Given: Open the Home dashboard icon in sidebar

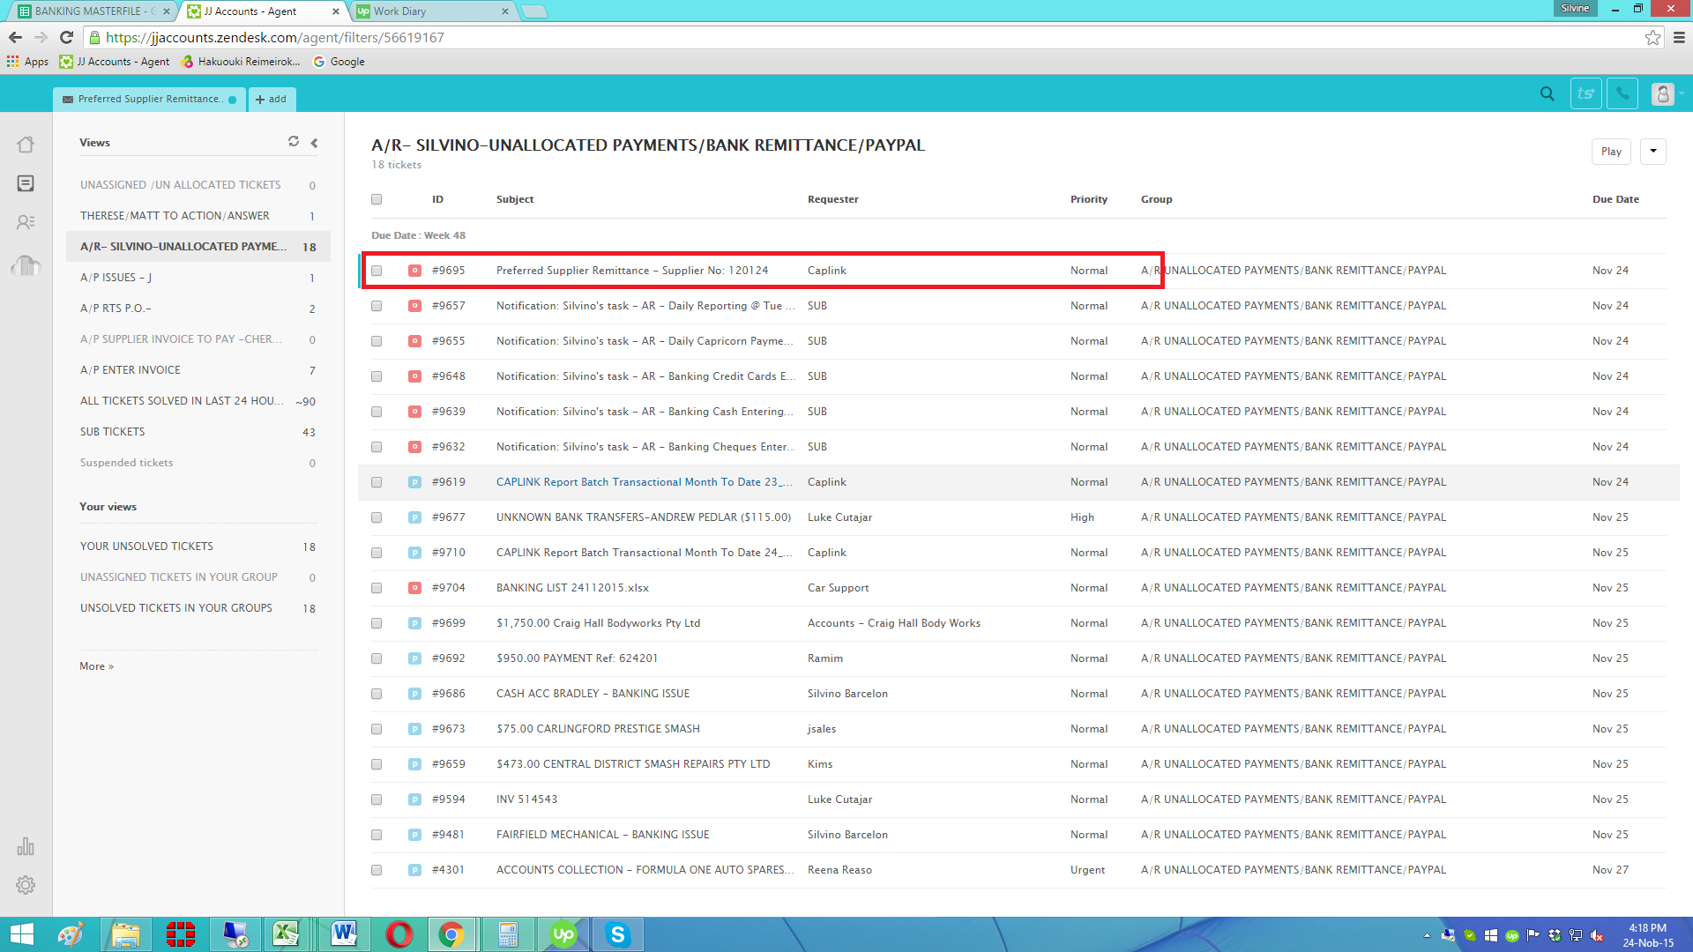Looking at the screenshot, I should pos(26,145).
